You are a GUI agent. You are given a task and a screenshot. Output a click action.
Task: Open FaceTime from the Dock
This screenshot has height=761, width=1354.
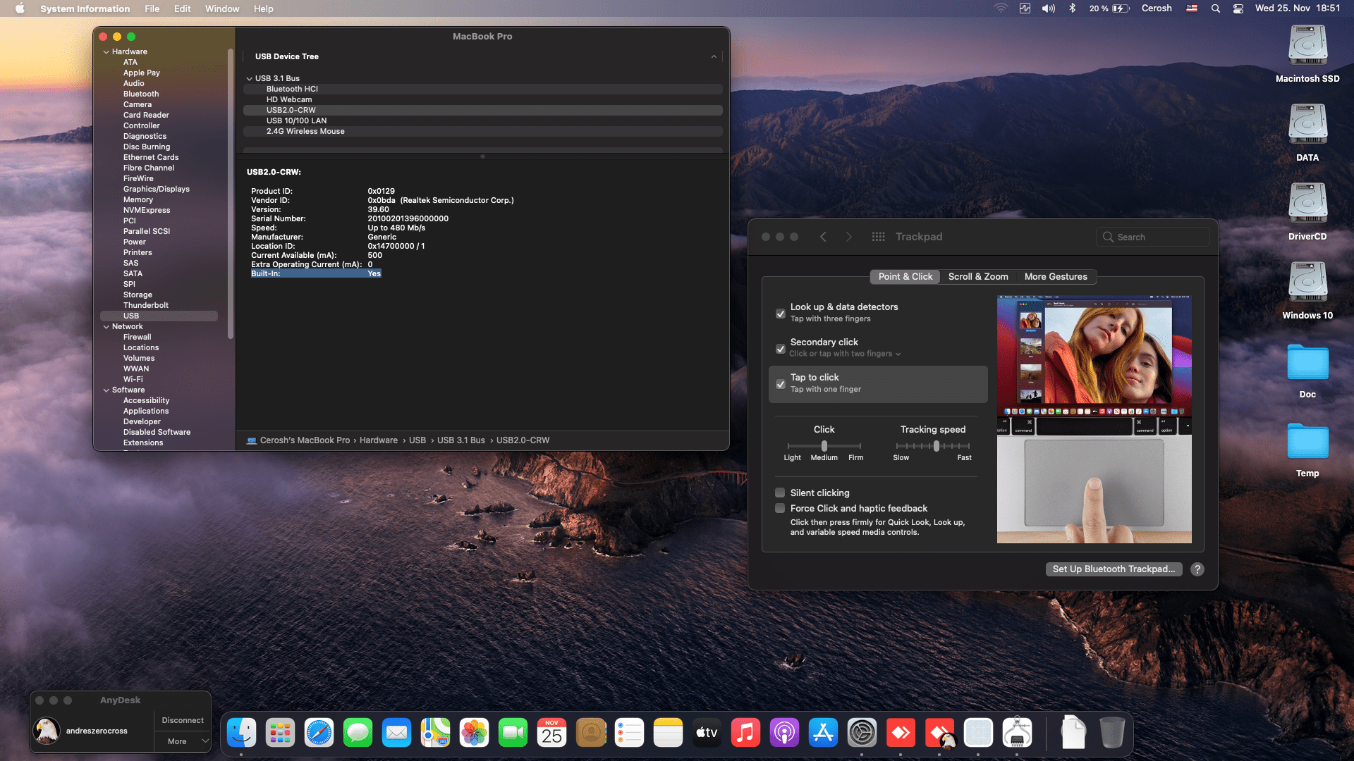[x=513, y=732]
